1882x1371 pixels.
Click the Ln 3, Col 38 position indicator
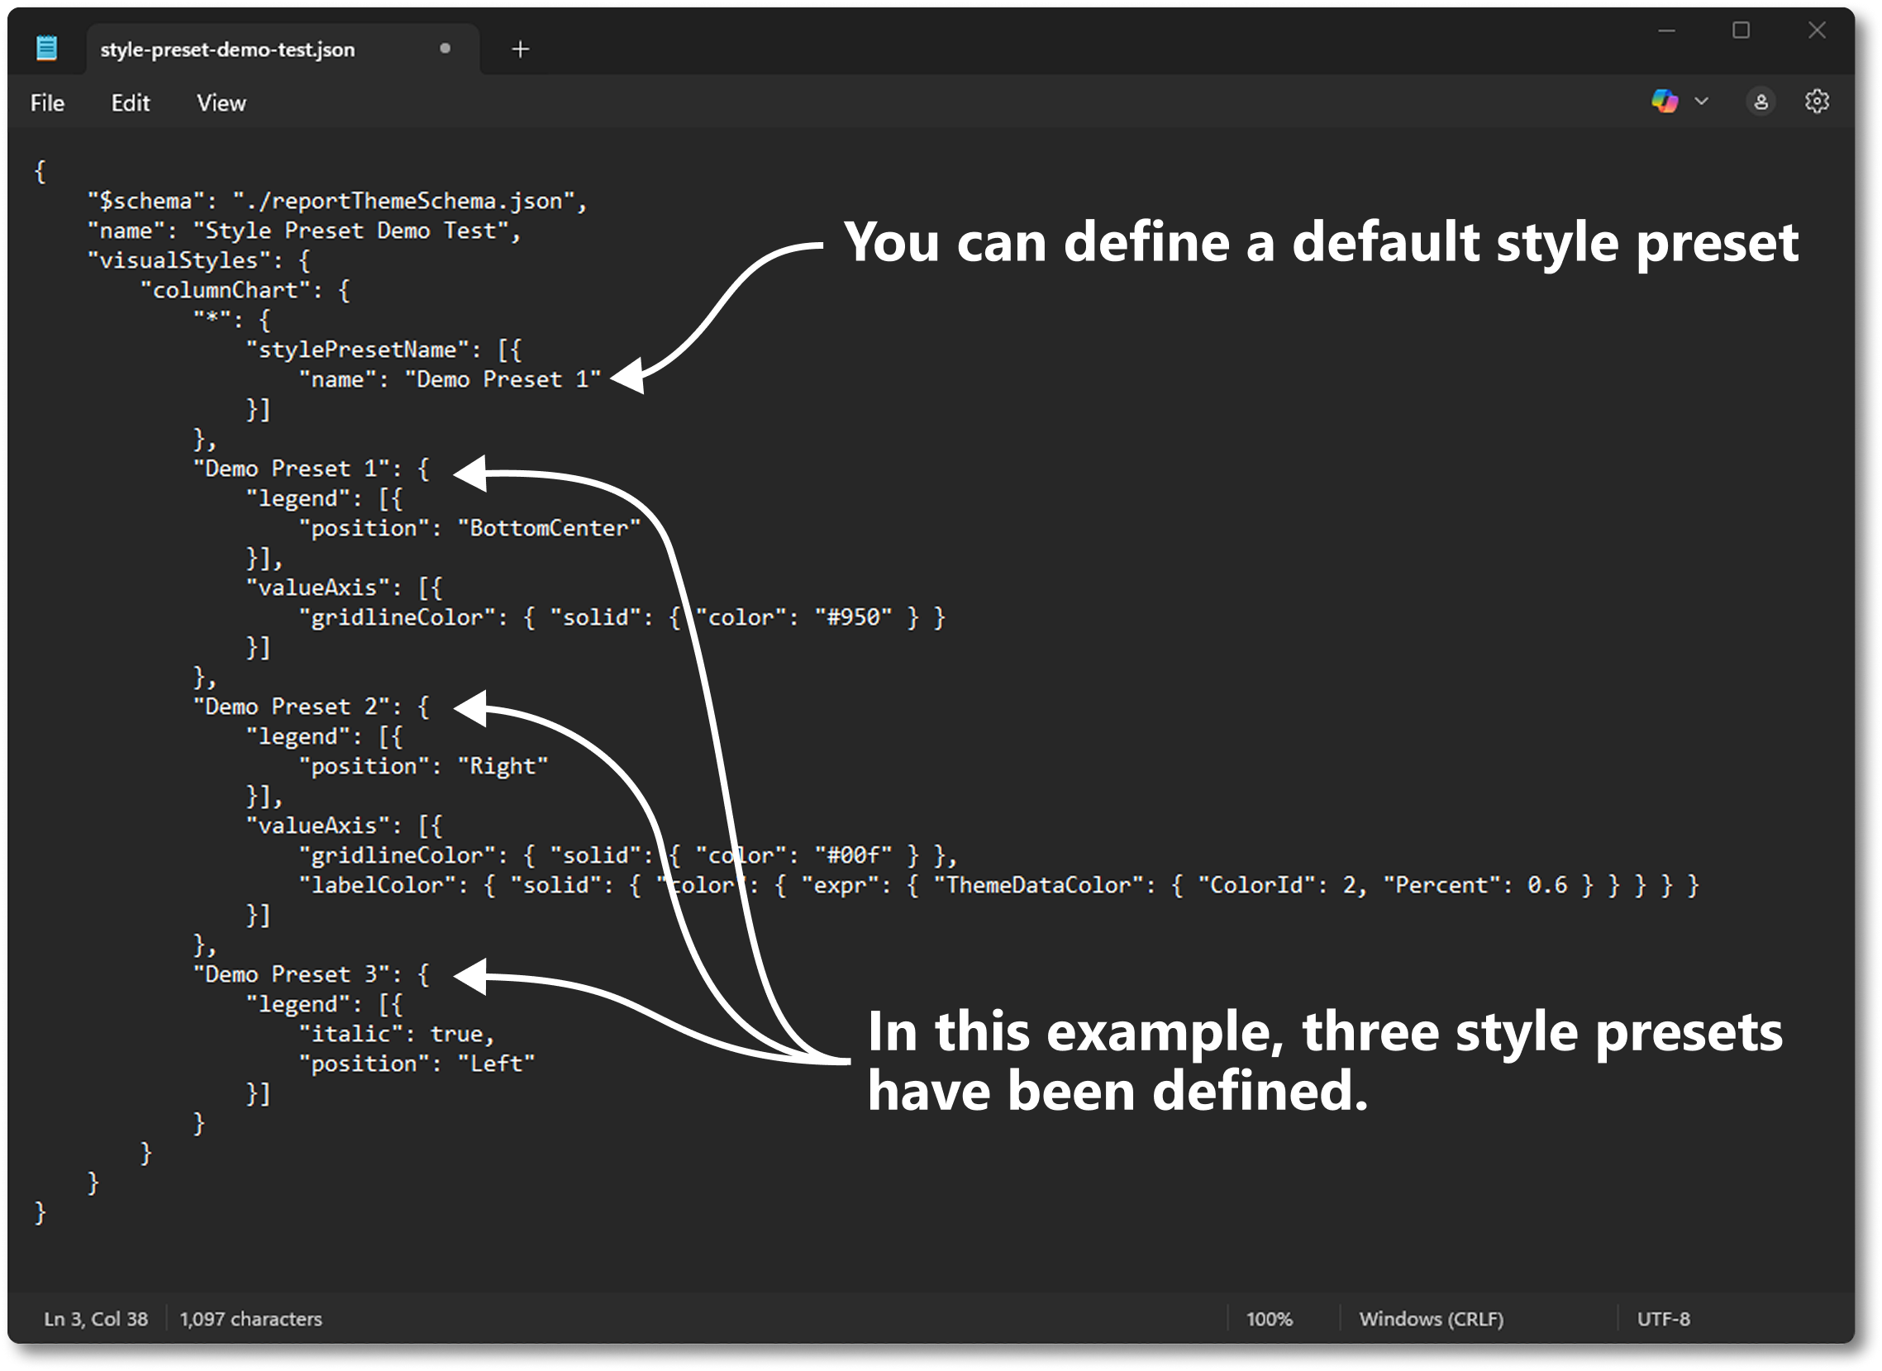coord(95,1318)
